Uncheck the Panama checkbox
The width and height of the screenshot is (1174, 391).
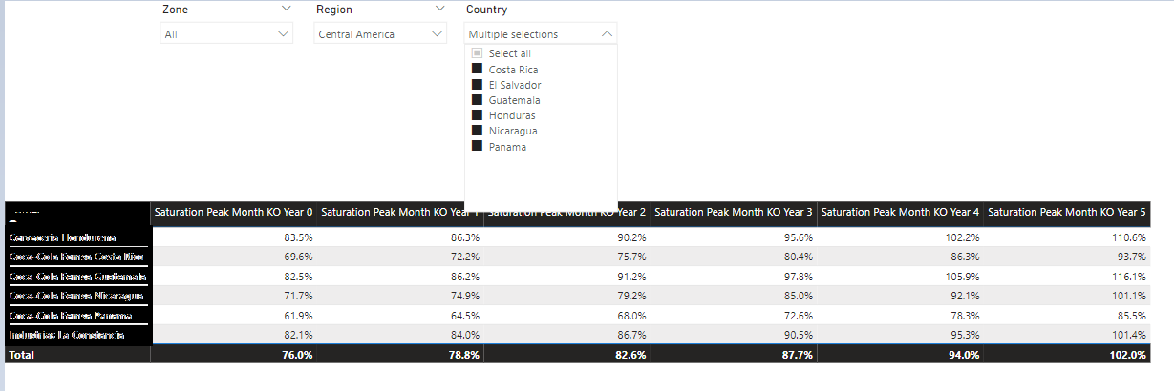pos(478,146)
